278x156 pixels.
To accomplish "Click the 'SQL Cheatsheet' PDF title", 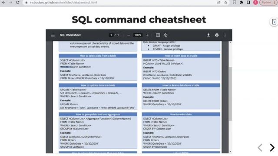I will pos(70,35).
